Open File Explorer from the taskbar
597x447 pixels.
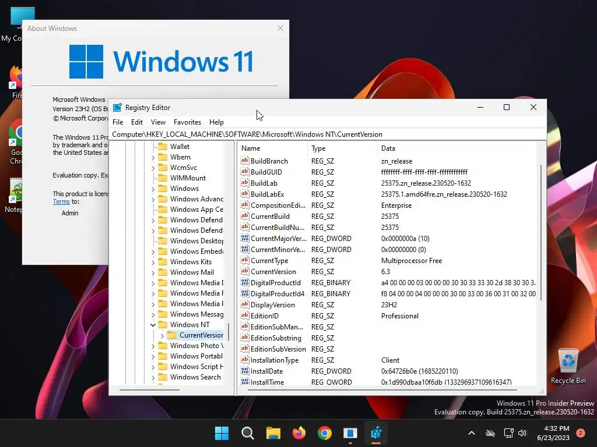coord(273,433)
